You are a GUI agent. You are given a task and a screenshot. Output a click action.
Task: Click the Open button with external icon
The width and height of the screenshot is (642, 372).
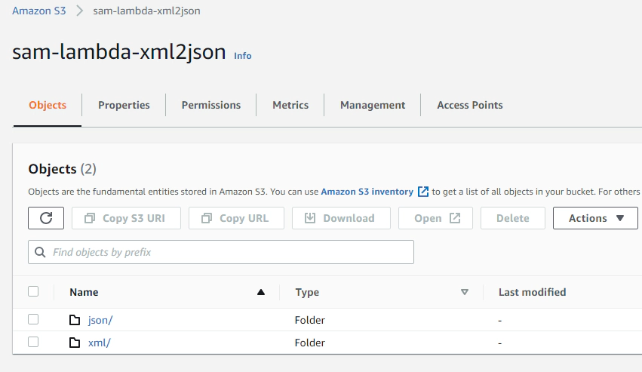point(435,218)
